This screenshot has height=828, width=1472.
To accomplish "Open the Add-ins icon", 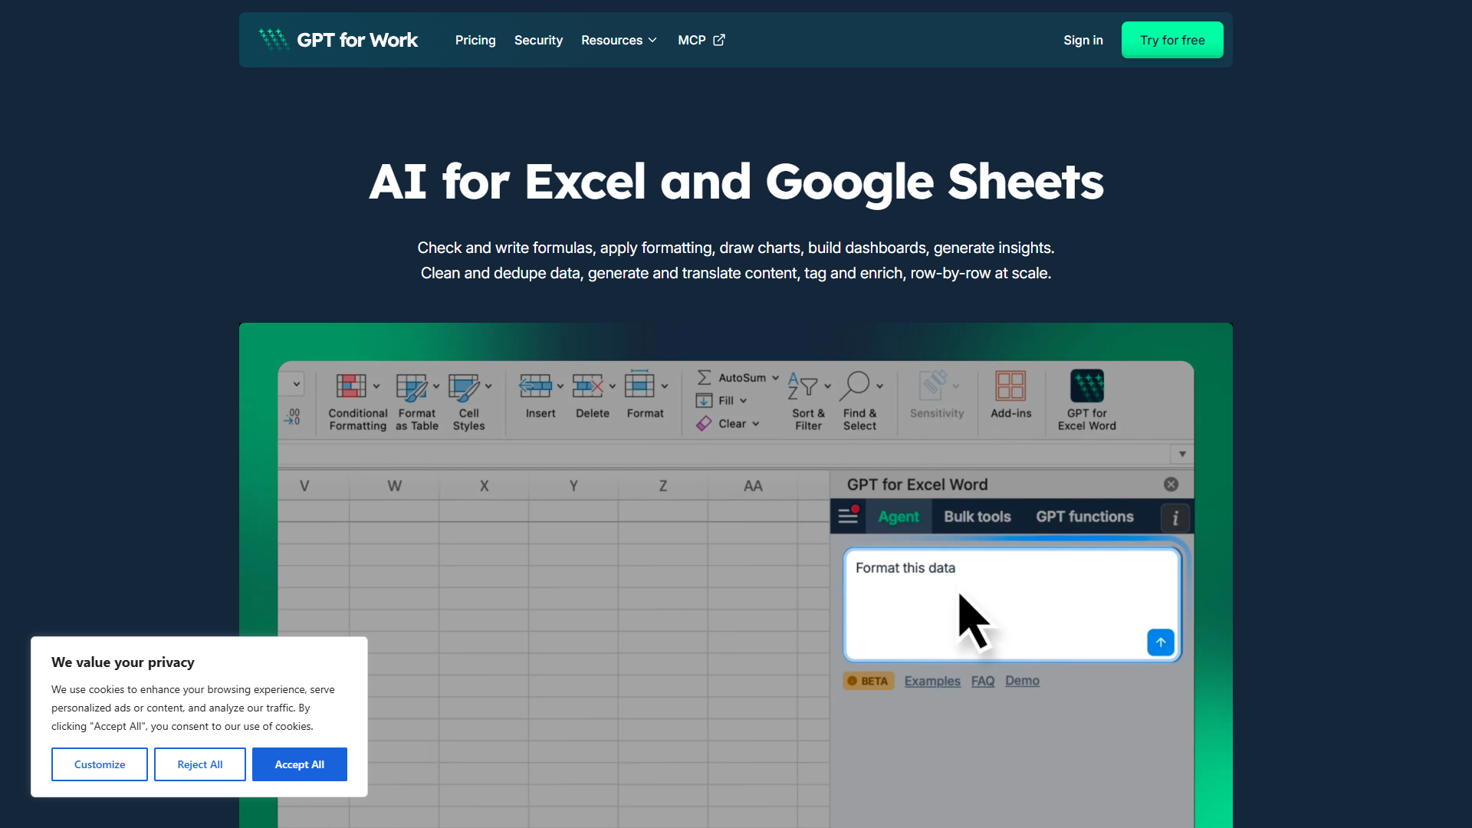I will (1010, 386).
